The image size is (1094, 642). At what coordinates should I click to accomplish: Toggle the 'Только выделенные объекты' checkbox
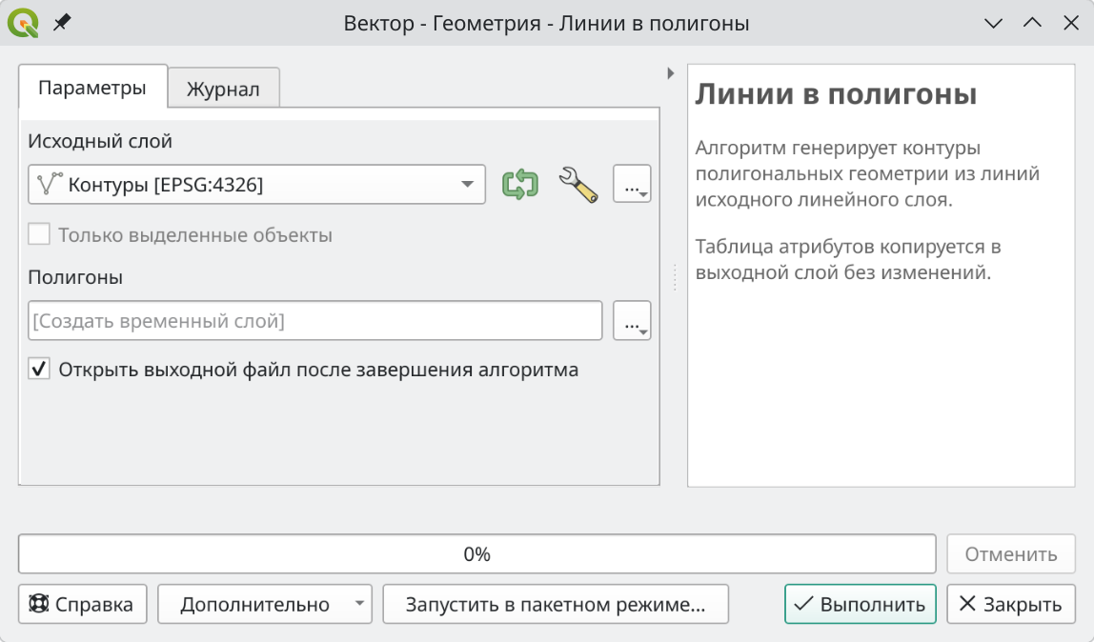point(39,234)
